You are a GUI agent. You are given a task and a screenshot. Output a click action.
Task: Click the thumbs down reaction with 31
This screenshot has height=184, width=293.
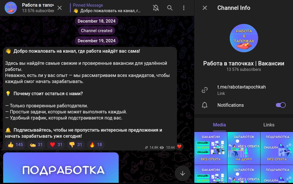point(76,145)
